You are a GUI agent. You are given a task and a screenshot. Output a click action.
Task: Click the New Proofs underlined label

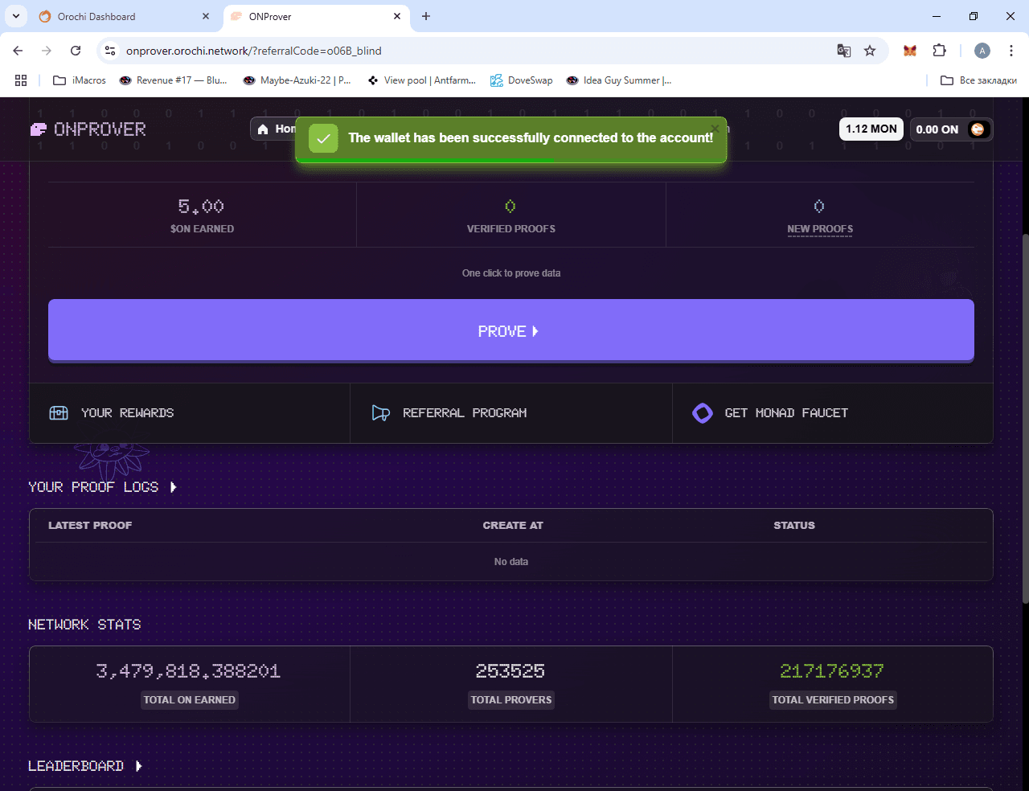pos(820,229)
